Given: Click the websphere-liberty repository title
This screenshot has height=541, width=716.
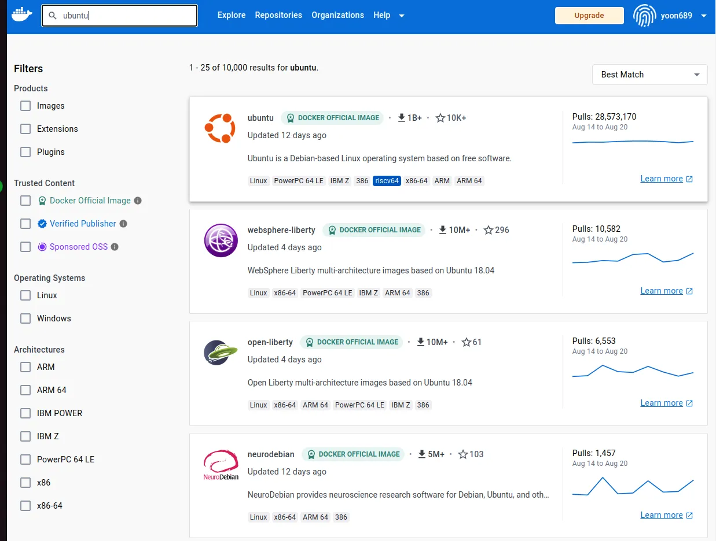Looking at the screenshot, I should point(281,230).
